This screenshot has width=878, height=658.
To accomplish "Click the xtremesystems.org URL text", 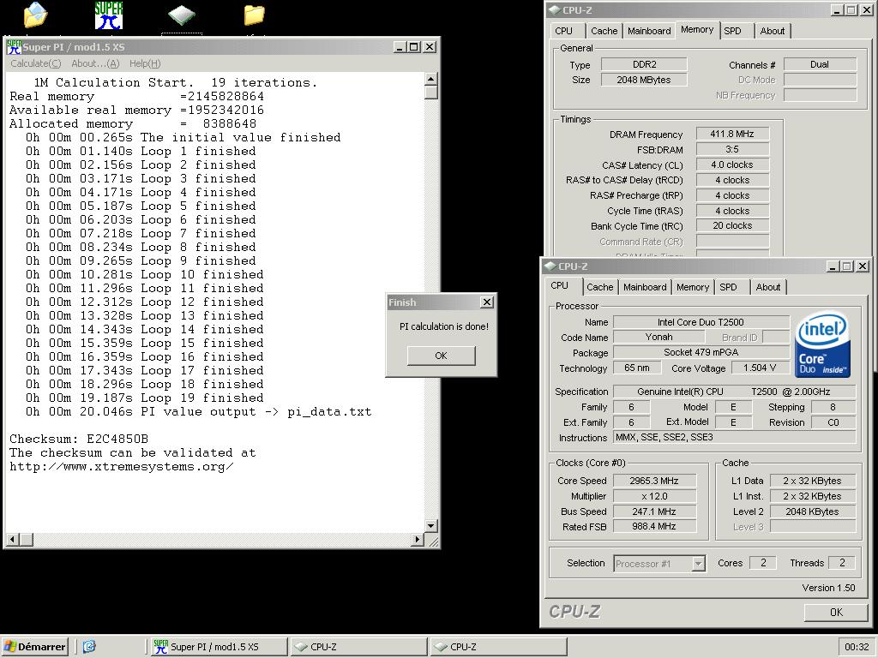I will [122, 467].
